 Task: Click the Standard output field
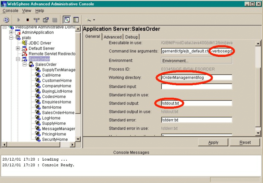click(x=196, y=103)
